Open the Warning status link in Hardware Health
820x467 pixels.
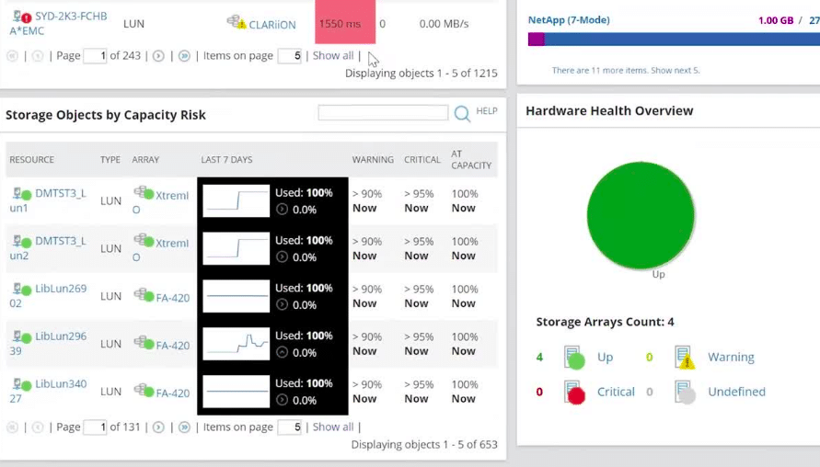[x=731, y=357]
